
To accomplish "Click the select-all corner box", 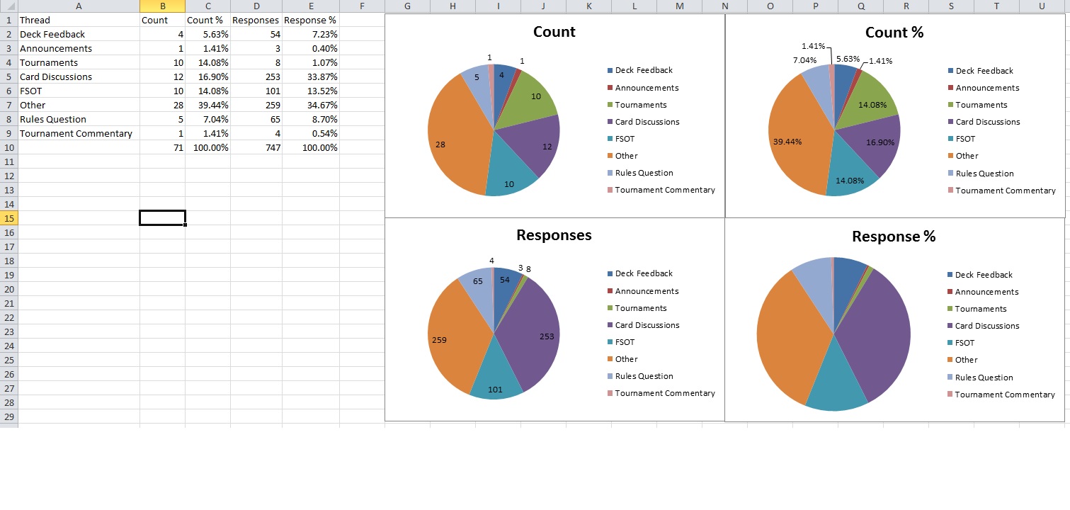I will tap(9, 6).
